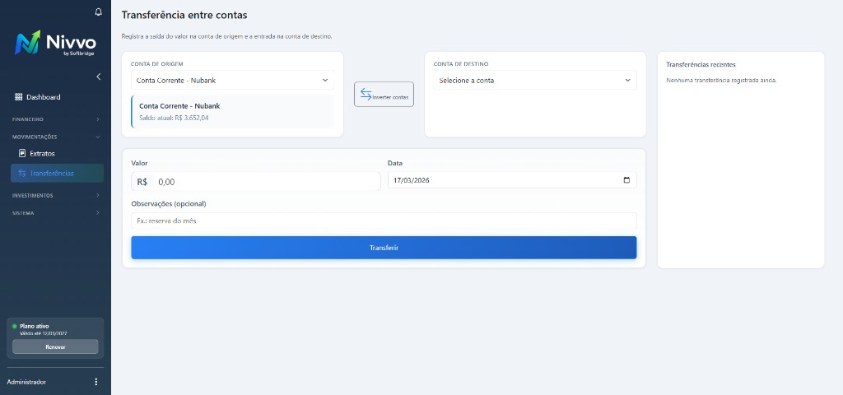The width and height of the screenshot is (843, 395).
Task: Open the Administrador options menu dots
Action: 96,382
